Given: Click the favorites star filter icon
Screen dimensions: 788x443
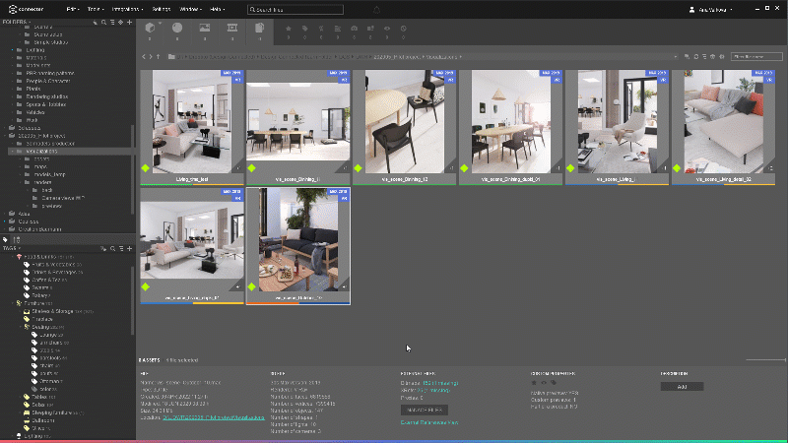Looking at the screenshot, I should coord(289,28).
